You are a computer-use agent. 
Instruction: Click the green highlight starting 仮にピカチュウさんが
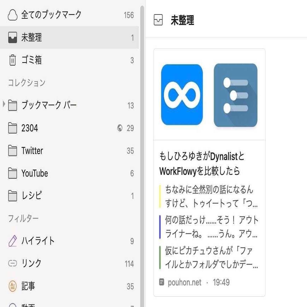[209, 257]
